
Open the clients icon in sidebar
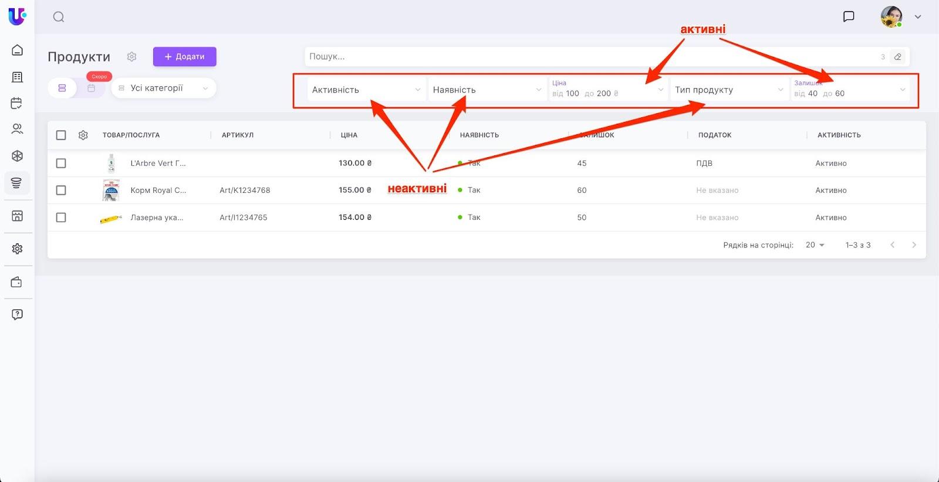point(17,129)
